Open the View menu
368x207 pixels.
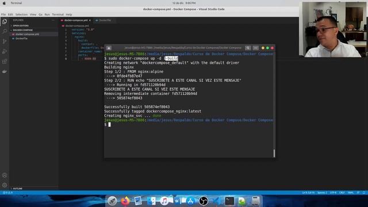33,14
